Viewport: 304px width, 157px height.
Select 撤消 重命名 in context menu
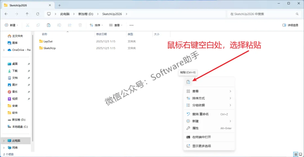pyautogui.click(x=209, y=114)
